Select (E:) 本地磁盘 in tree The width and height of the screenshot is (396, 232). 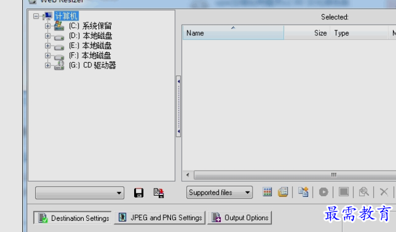pos(90,46)
